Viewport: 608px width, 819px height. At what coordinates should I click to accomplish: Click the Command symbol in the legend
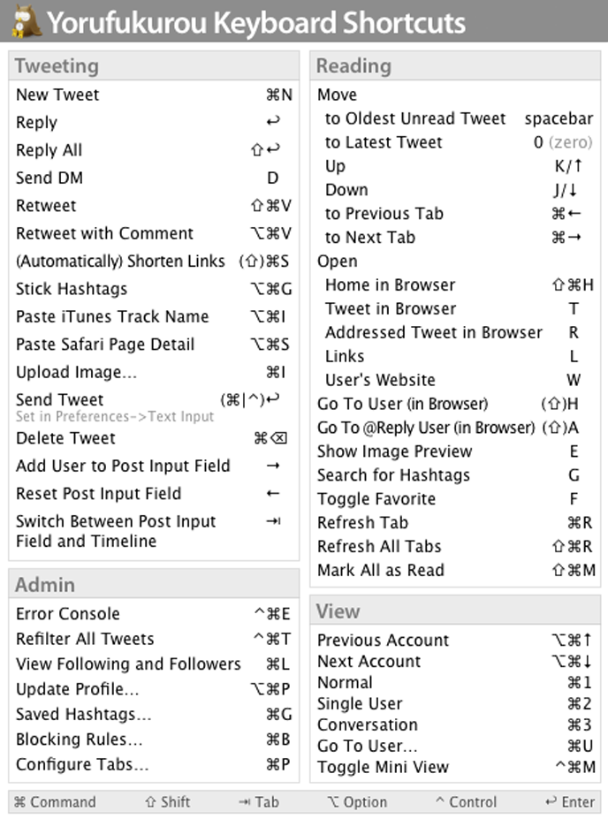click(x=19, y=801)
